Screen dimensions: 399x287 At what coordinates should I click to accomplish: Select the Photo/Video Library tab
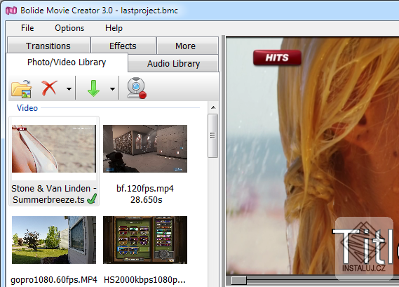click(x=67, y=62)
